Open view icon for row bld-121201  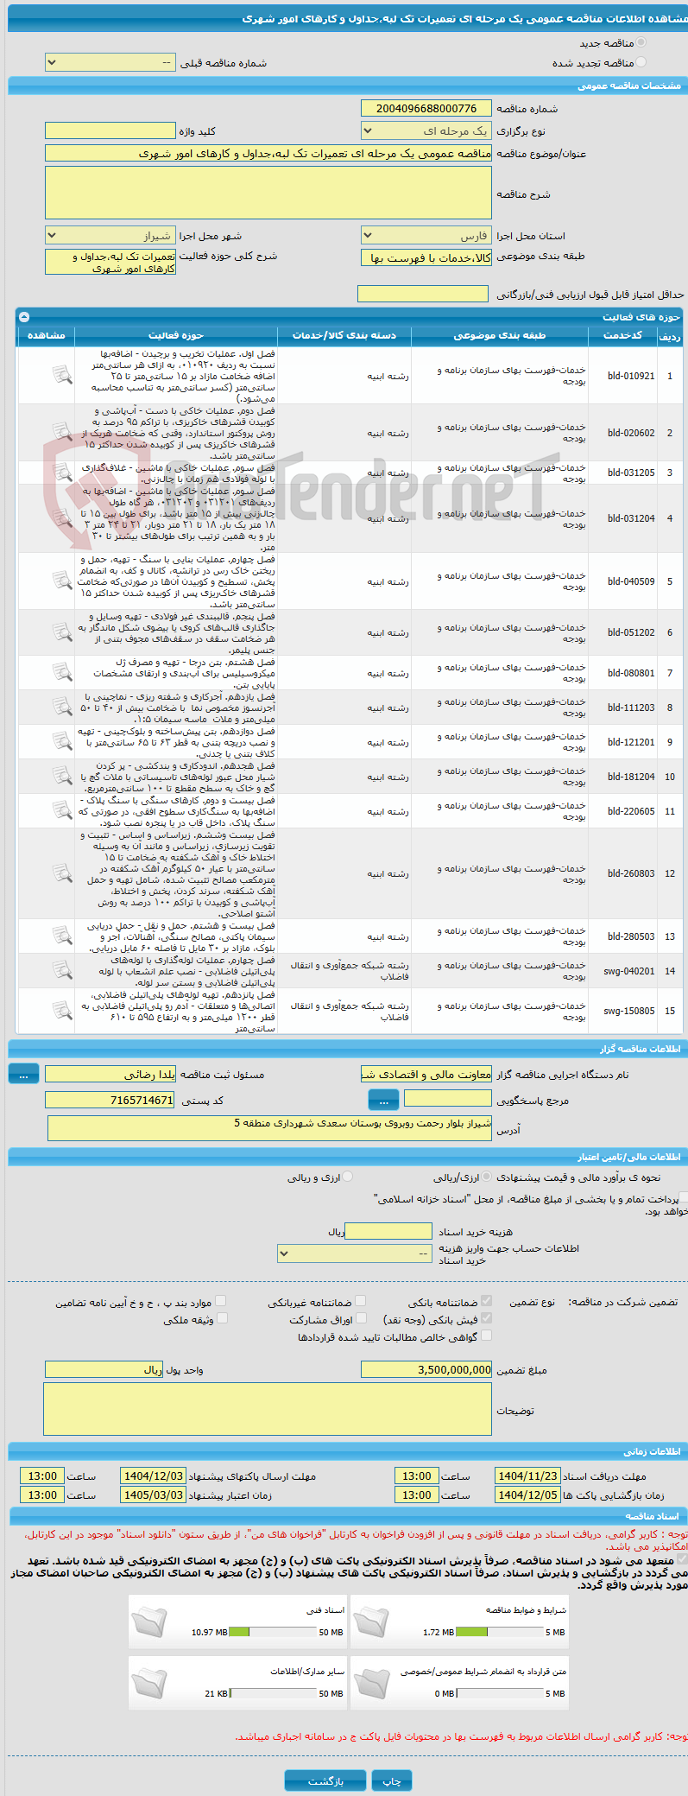pyautogui.click(x=61, y=741)
